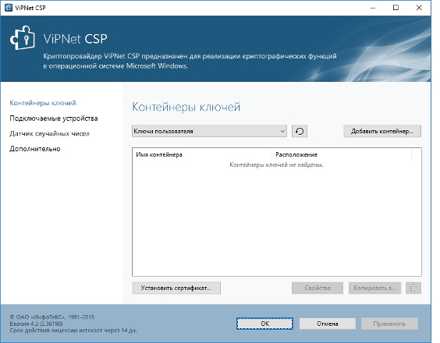Click the Версия 4.2 version text
The width and height of the screenshot is (440, 343).
[x=36, y=324]
